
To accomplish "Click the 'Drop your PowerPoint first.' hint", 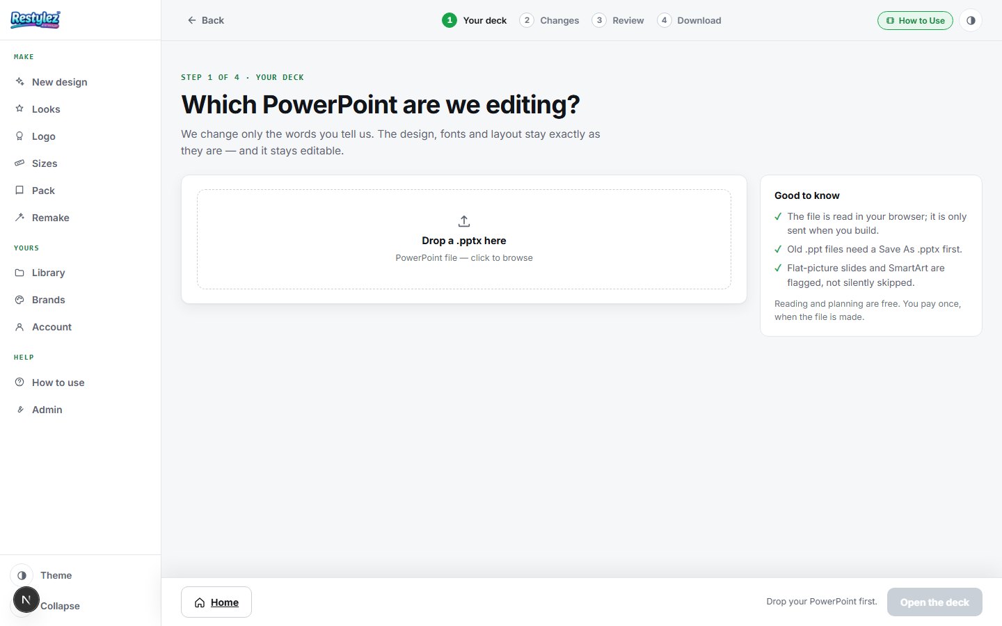I will coord(822,602).
